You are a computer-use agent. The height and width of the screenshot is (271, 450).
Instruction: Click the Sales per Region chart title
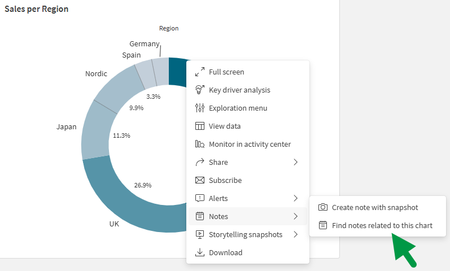click(37, 9)
